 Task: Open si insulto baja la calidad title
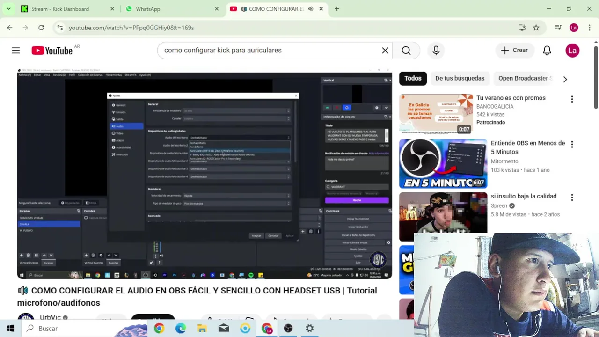pyautogui.click(x=524, y=196)
